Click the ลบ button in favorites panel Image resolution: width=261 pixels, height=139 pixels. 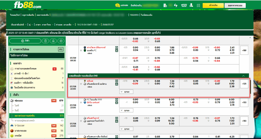pos(60,49)
